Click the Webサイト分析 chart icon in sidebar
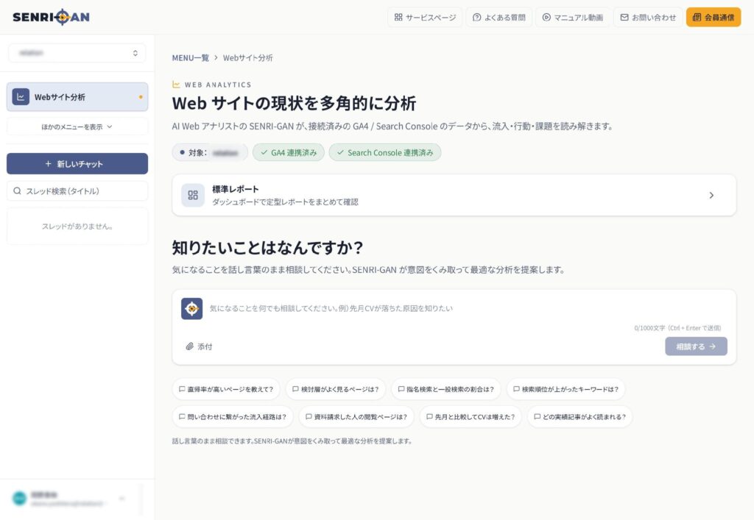 [21, 96]
